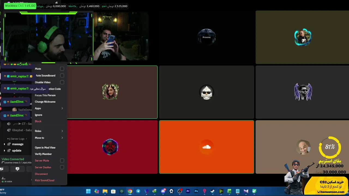Choose Open in Mod View
This screenshot has width=349, height=196.
(45, 148)
